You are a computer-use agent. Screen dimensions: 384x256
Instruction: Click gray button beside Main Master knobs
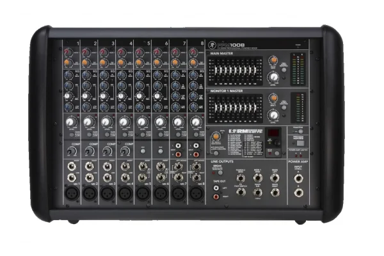point(284,70)
